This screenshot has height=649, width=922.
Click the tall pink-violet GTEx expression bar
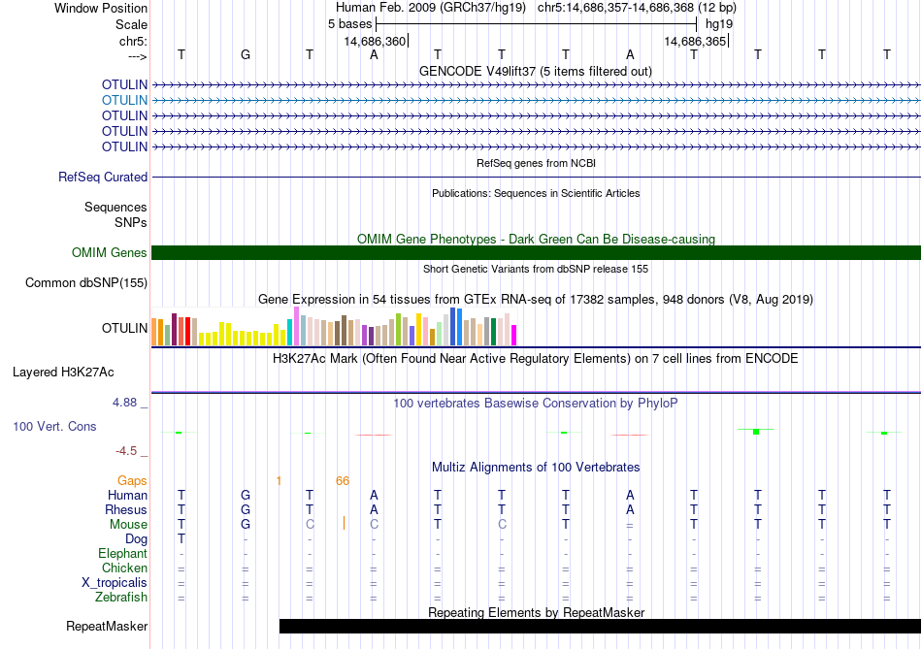[x=296, y=326]
